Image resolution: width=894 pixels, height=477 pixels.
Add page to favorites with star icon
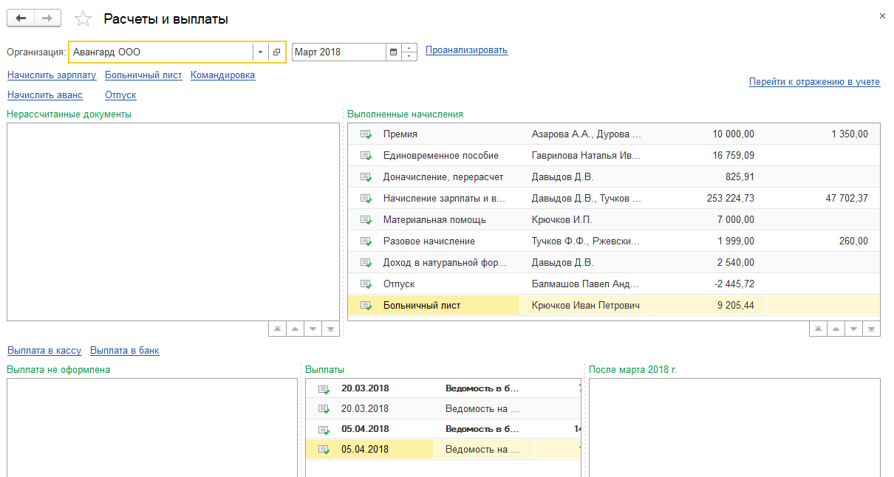click(83, 19)
